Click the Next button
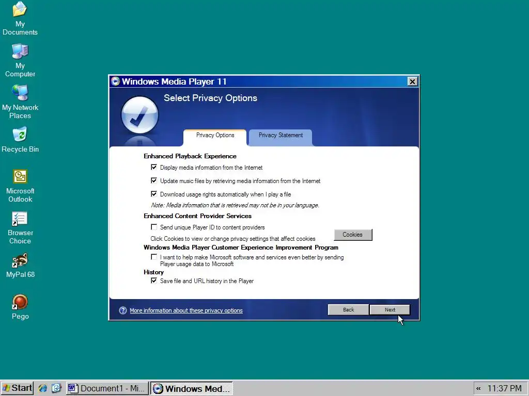The image size is (529, 396). pyautogui.click(x=390, y=310)
